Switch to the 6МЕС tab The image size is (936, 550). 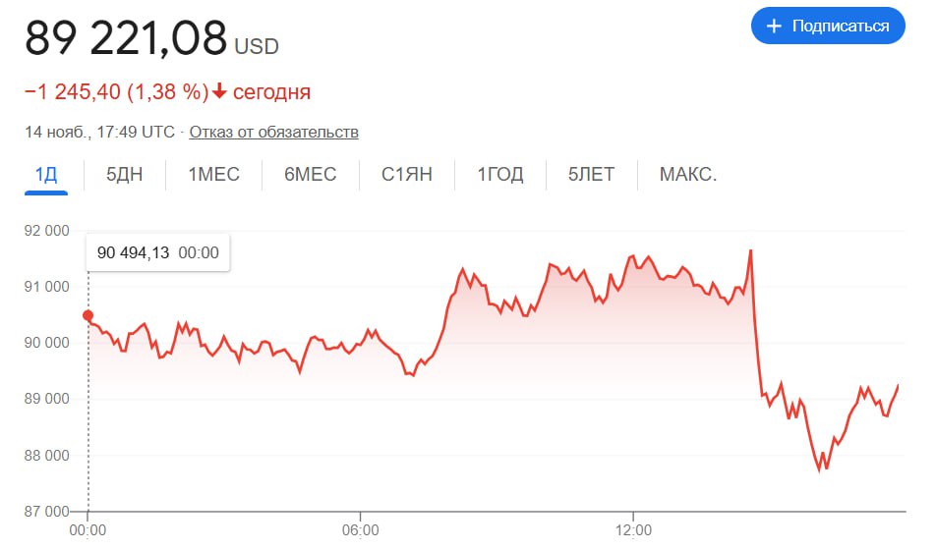(311, 175)
